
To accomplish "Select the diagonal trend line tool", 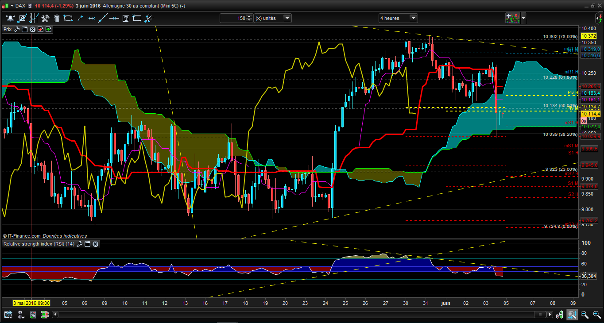I will click(103, 18).
